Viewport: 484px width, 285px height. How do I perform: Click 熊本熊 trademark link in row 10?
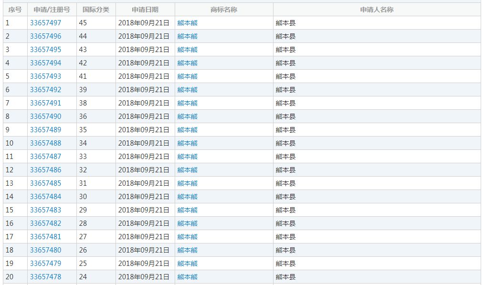[188, 143]
